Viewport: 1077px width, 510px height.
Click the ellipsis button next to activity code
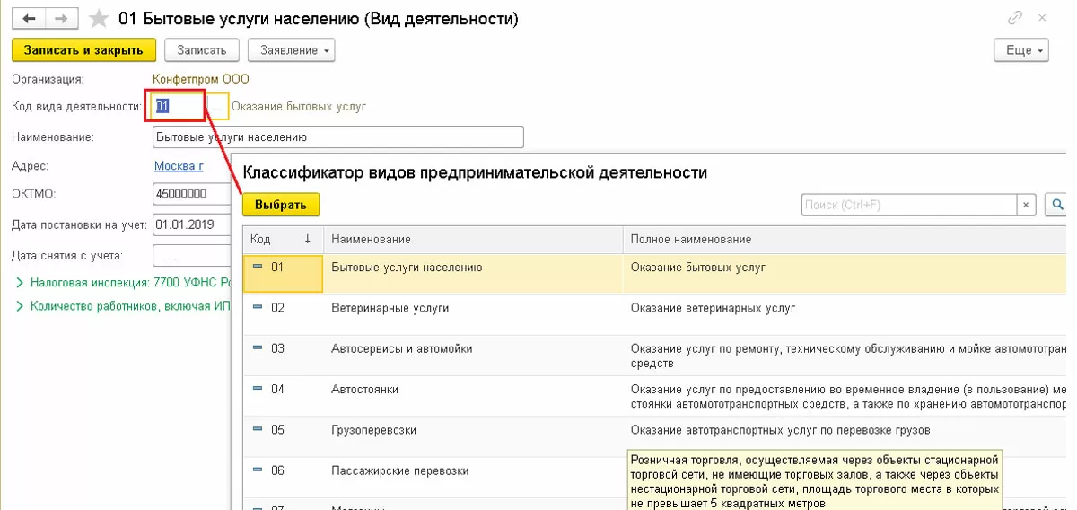216,107
